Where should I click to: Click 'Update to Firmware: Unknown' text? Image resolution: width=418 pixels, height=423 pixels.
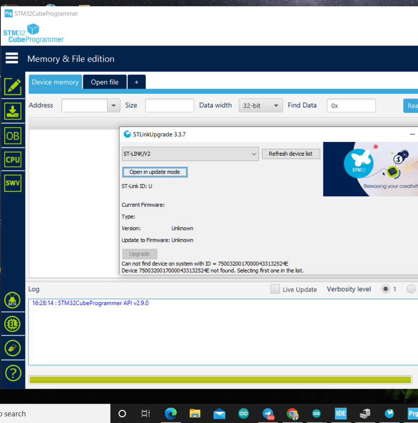coord(157,240)
